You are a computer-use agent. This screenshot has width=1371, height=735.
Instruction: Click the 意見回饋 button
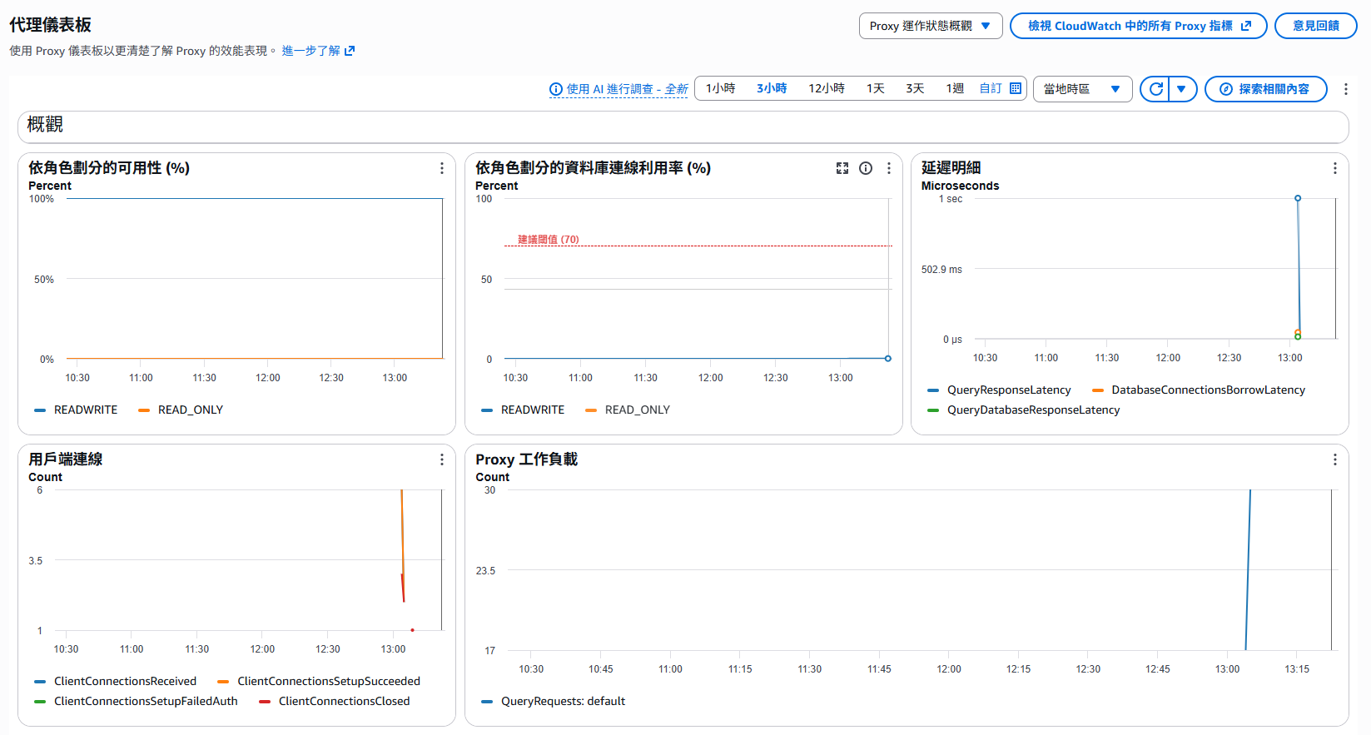click(x=1315, y=26)
